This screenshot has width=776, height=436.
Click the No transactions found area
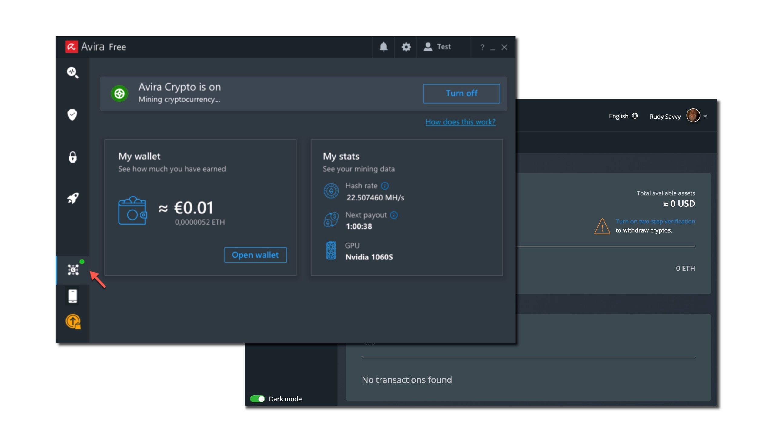tap(406, 379)
